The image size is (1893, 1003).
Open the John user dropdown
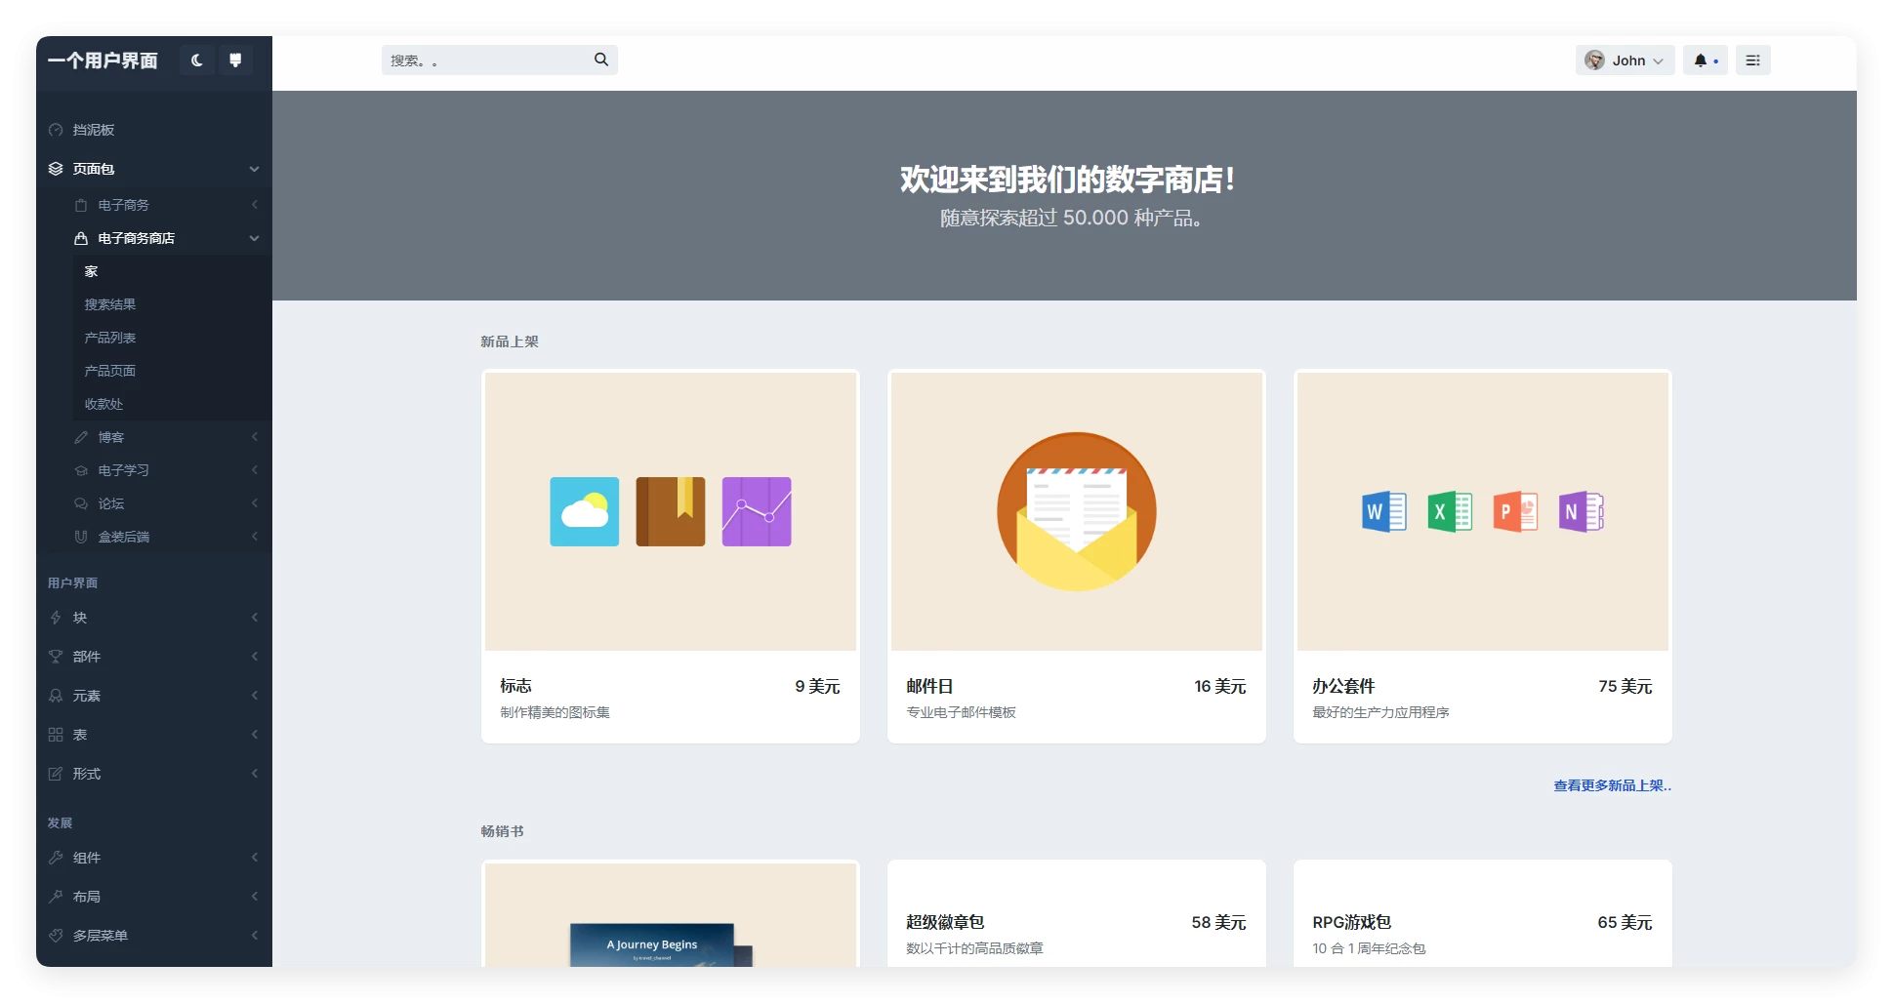[x=1625, y=60]
